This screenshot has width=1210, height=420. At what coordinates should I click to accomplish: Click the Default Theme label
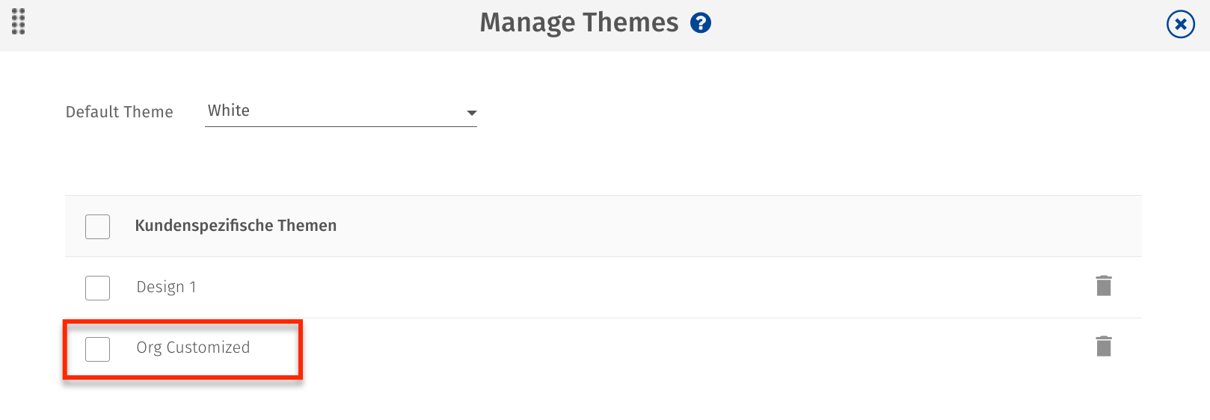pyautogui.click(x=119, y=112)
